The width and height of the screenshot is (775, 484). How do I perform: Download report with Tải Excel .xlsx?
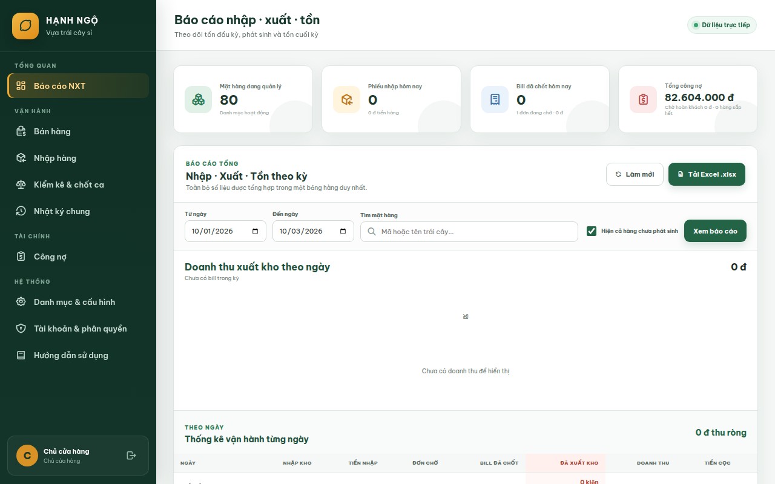tap(707, 174)
